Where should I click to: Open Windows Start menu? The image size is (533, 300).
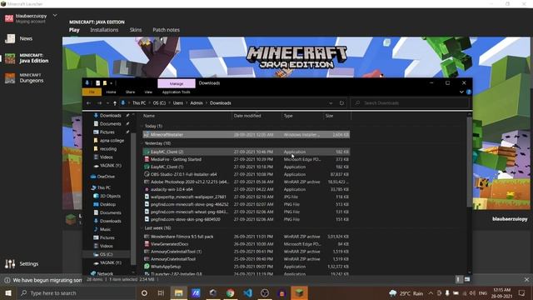pos(8,292)
